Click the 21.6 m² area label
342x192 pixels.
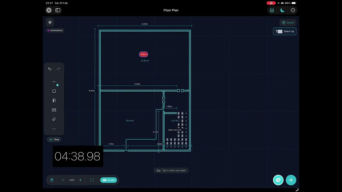[145, 61]
